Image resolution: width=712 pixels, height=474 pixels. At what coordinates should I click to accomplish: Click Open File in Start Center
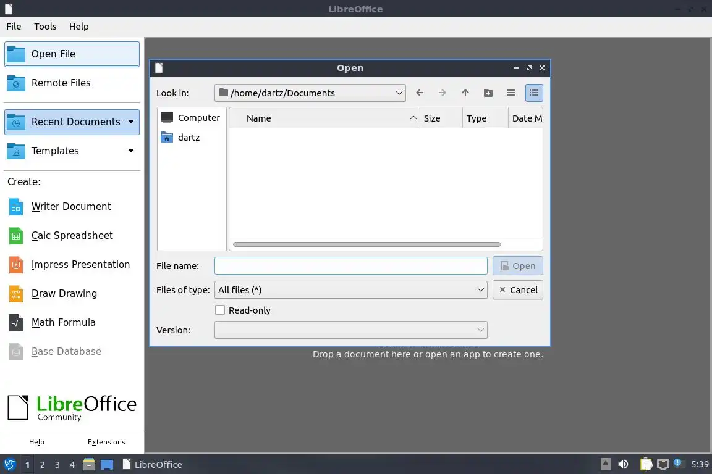point(72,54)
